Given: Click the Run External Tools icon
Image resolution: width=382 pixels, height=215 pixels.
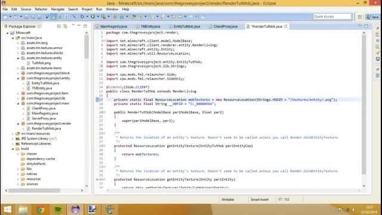Looking at the screenshot, I should [x=103, y=17].
